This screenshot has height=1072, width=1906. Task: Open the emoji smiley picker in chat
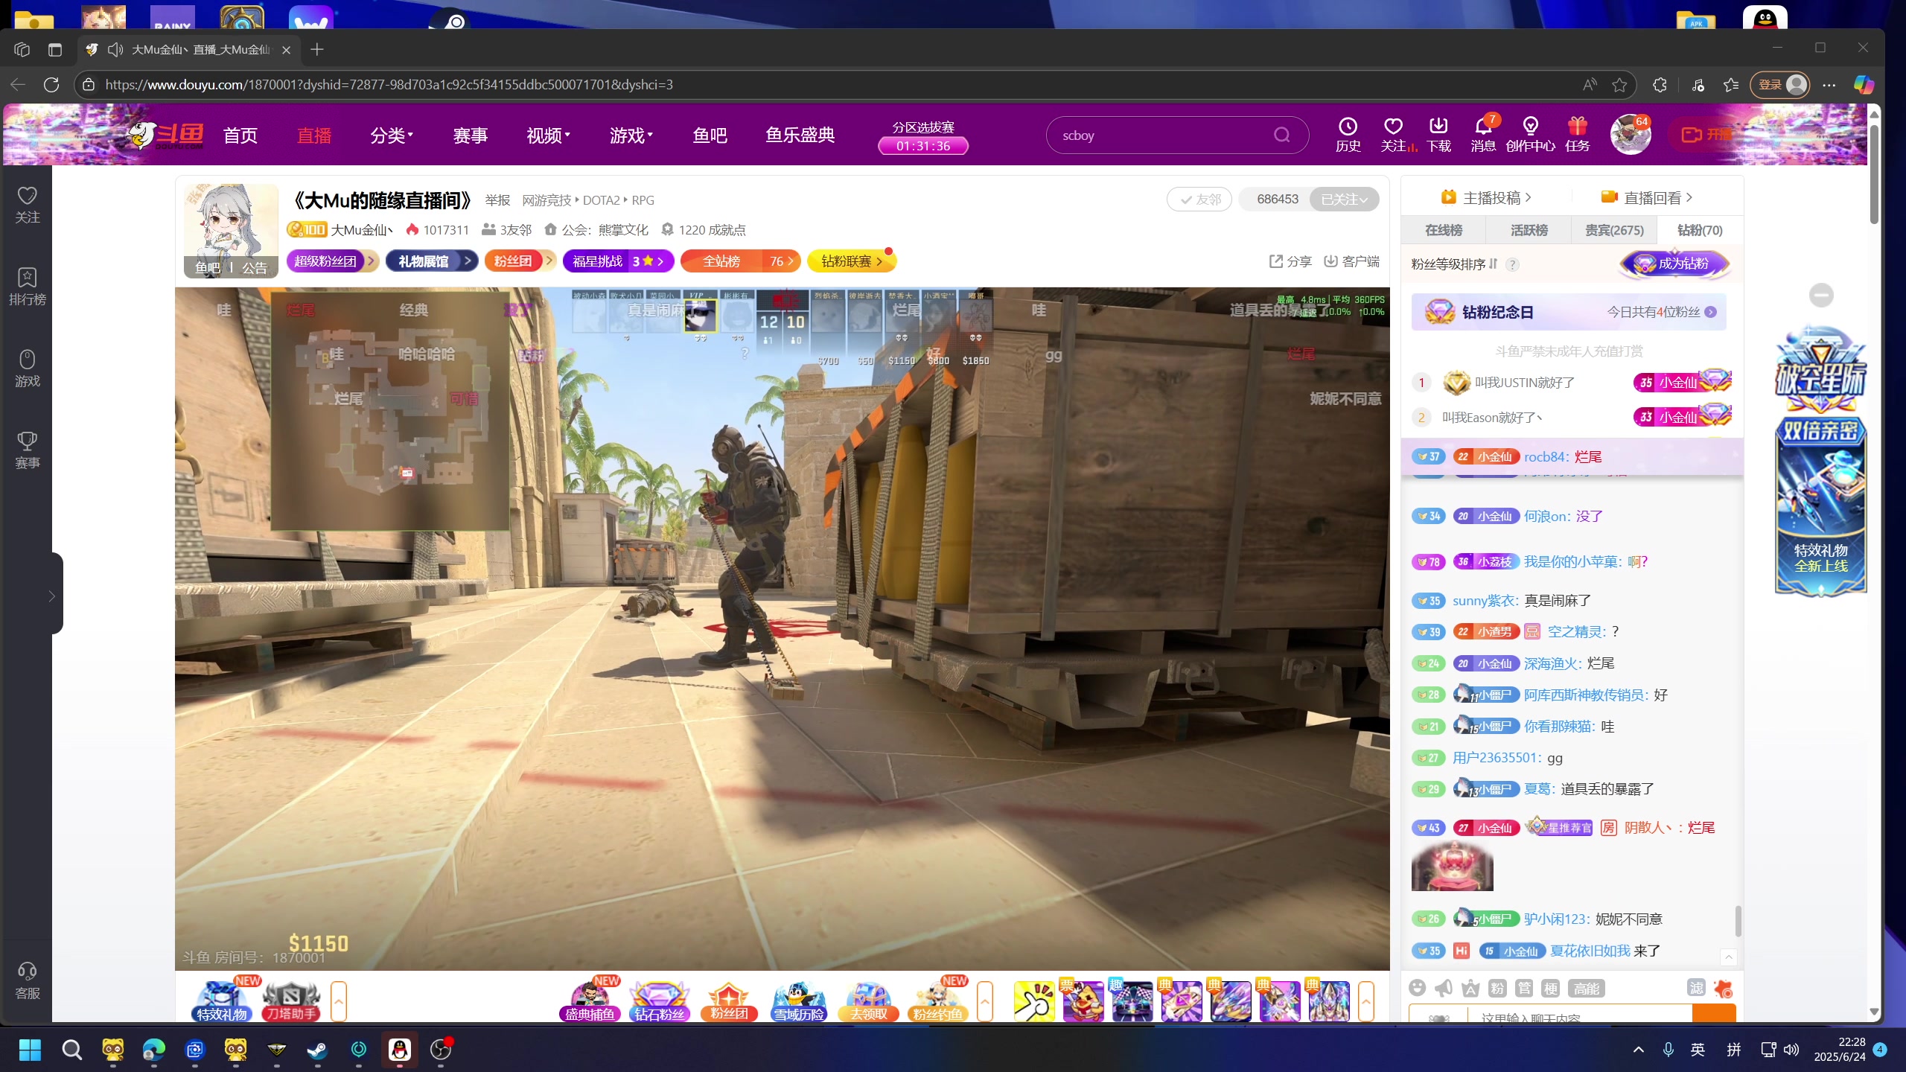click(x=1418, y=988)
